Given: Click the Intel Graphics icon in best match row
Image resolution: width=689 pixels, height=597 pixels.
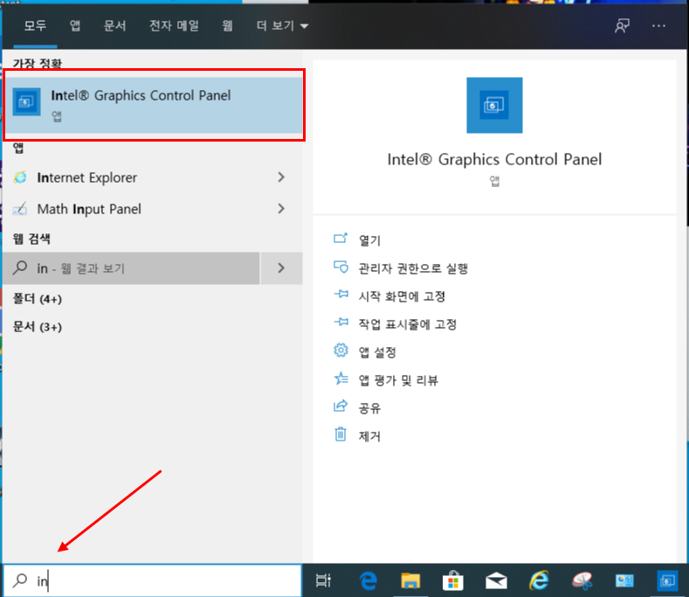Looking at the screenshot, I should coord(26,101).
